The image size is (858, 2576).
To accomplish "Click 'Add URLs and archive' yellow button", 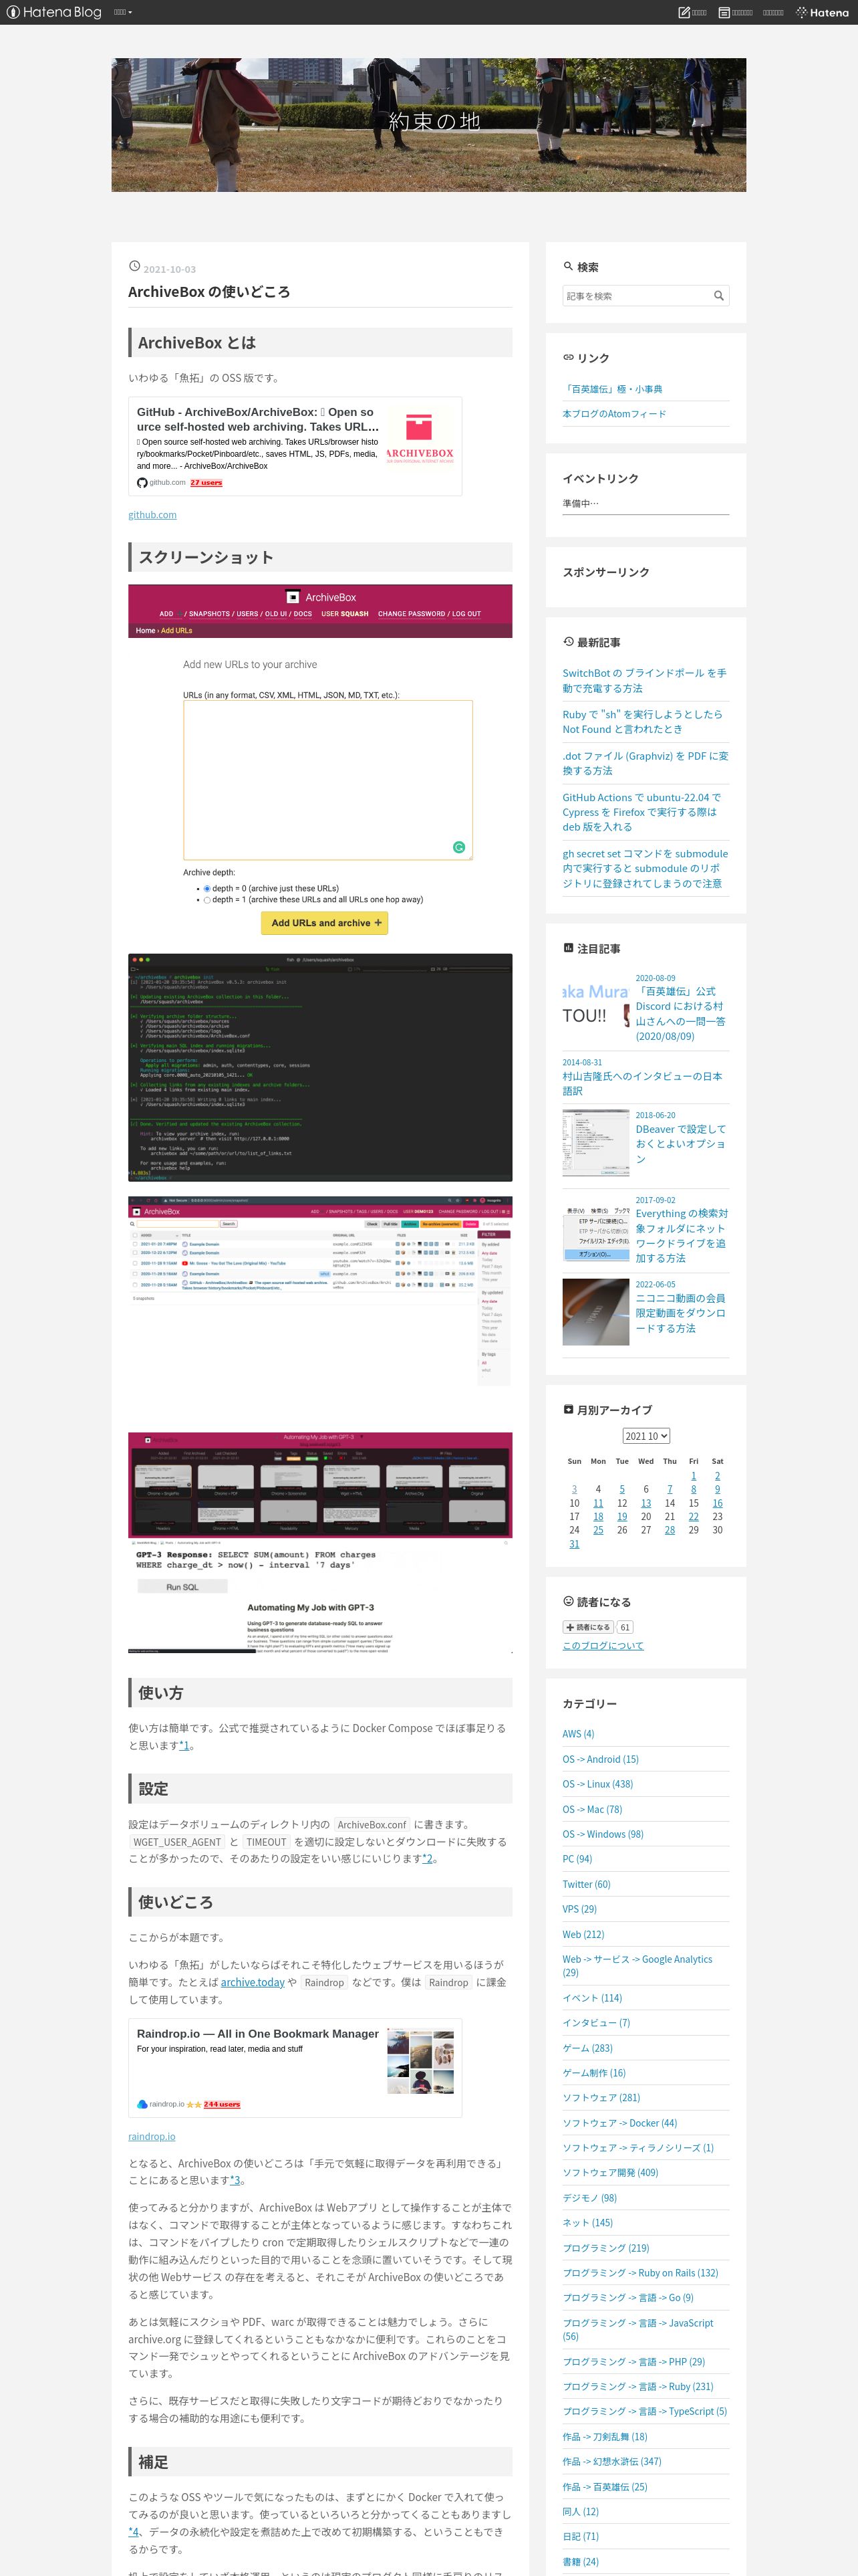I will (x=325, y=922).
